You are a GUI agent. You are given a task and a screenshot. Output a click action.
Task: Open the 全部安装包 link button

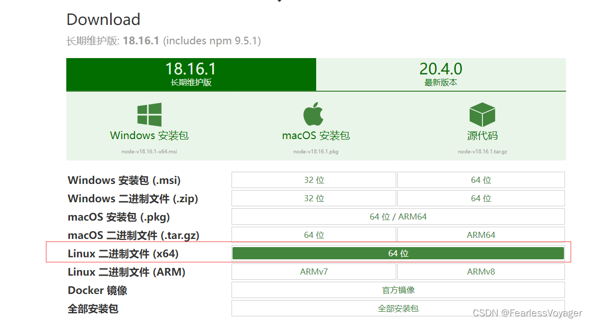pos(398,308)
